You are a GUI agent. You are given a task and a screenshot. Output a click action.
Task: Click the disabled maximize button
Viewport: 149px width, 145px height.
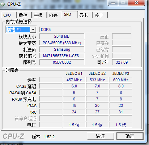pos(123,3)
